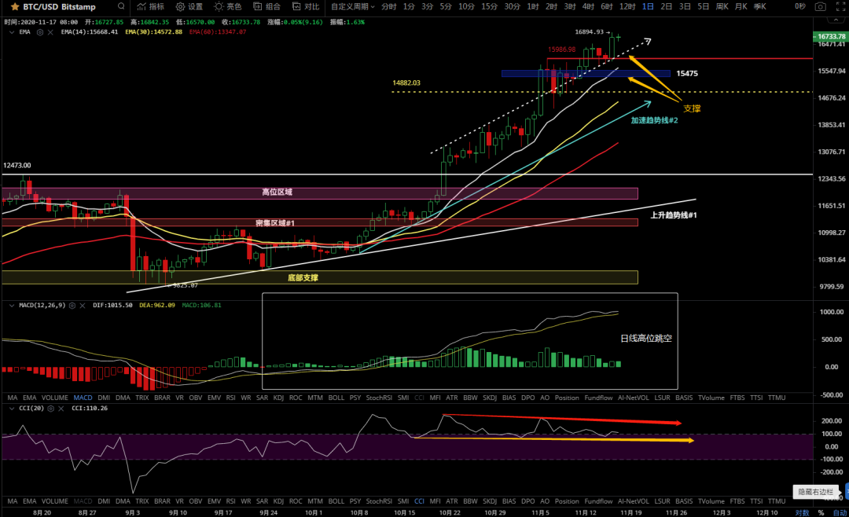Select the 4时 timeframe tab
Image resolution: width=849 pixels, height=517 pixels.
point(588,6)
